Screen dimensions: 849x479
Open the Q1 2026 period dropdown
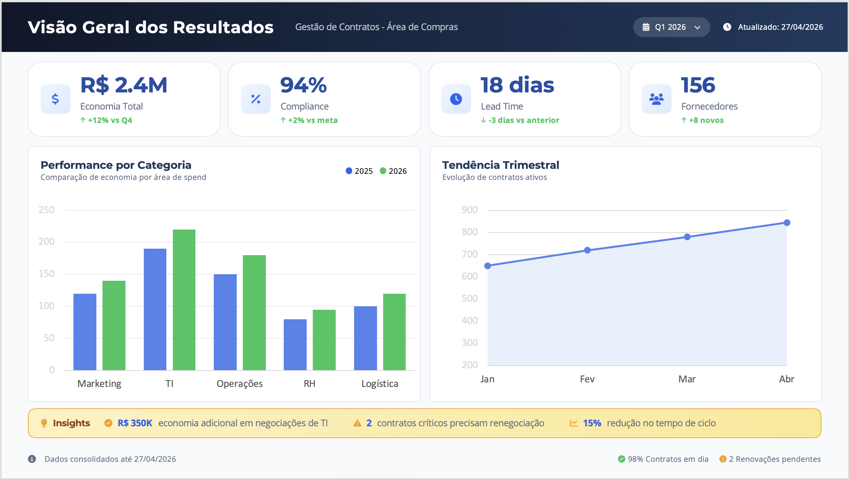click(x=672, y=27)
